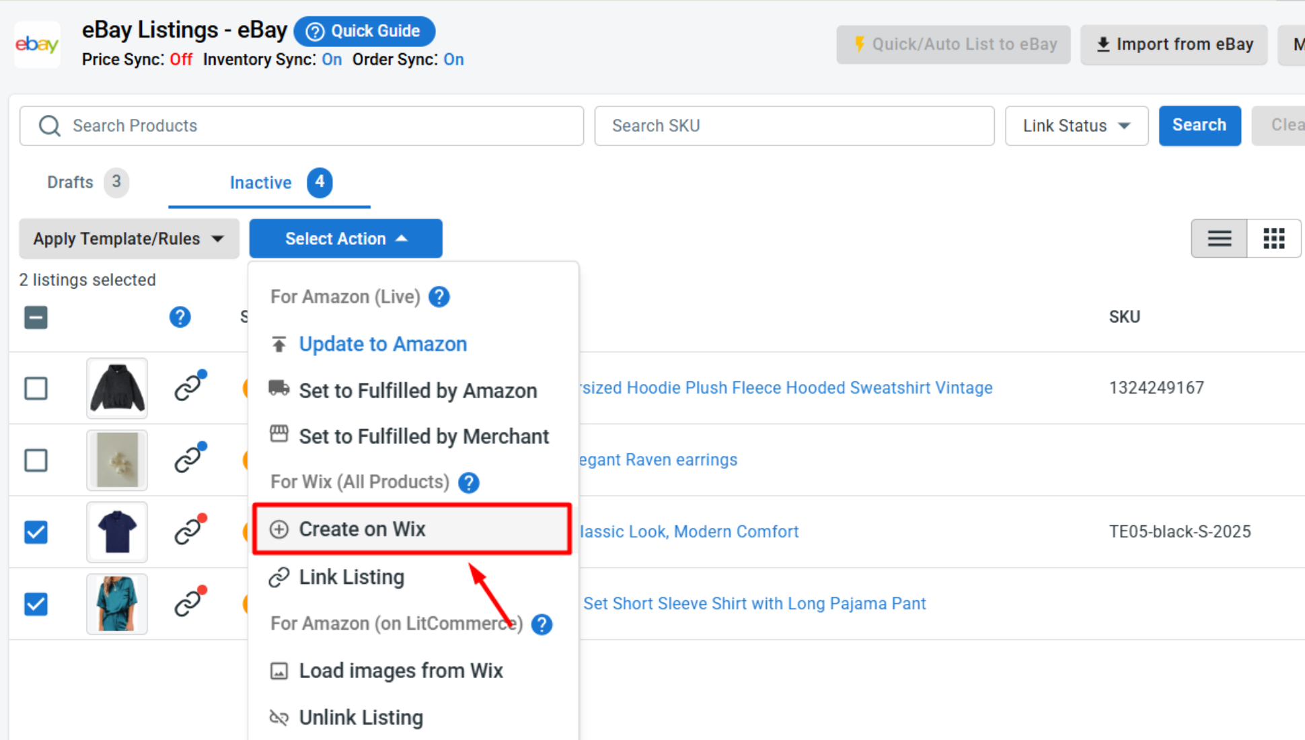The width and height of the screenshot is (1305, 740).
Task: Click the Search SKU input field
Action: tap(794, 126)
